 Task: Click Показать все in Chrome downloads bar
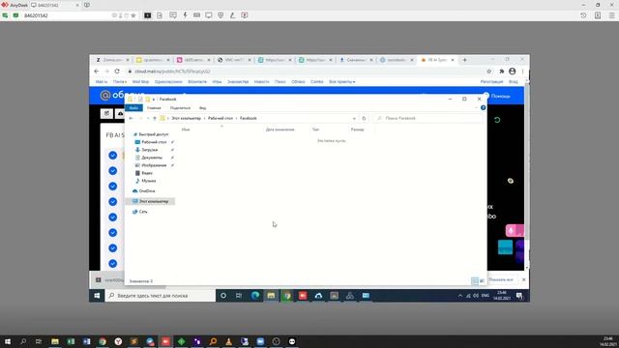click(x=501, y=279)
